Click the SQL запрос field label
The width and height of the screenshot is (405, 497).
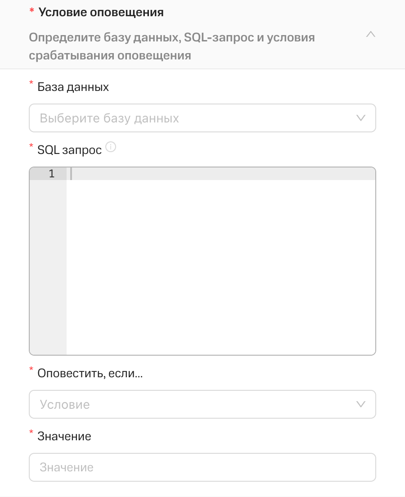(69, 150)
